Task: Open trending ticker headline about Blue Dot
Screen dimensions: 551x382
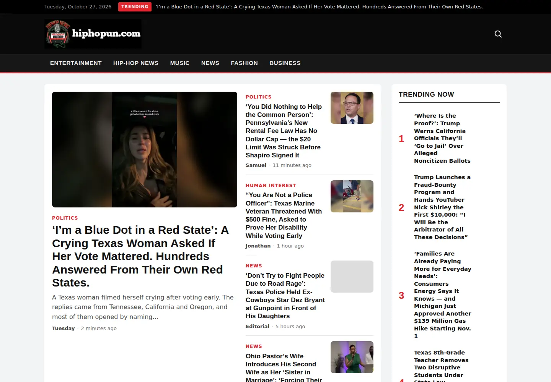Action: pyautogui.click(x=319, y=7)
